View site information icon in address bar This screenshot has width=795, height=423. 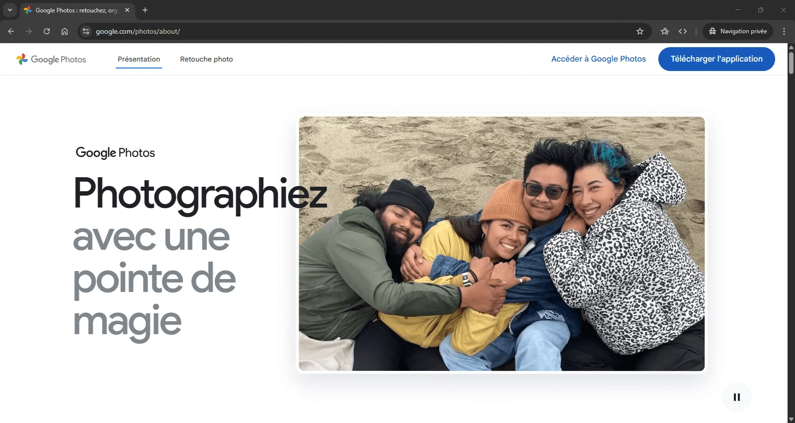point(86,31)
